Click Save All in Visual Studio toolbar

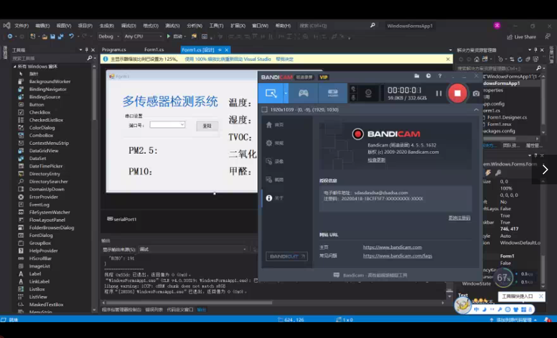pyautogui.click(x=61, y=36)
